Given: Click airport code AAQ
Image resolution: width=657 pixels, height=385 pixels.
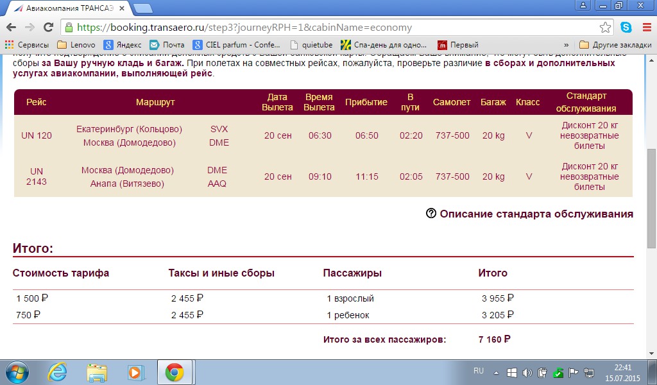Looking at the screenshot, I should 217,184.
